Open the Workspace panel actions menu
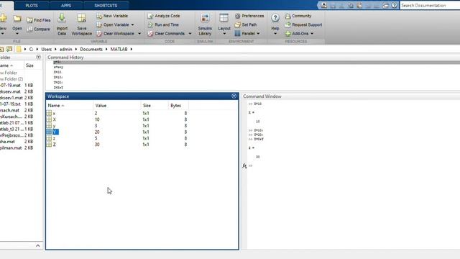 tap(234, 96)
